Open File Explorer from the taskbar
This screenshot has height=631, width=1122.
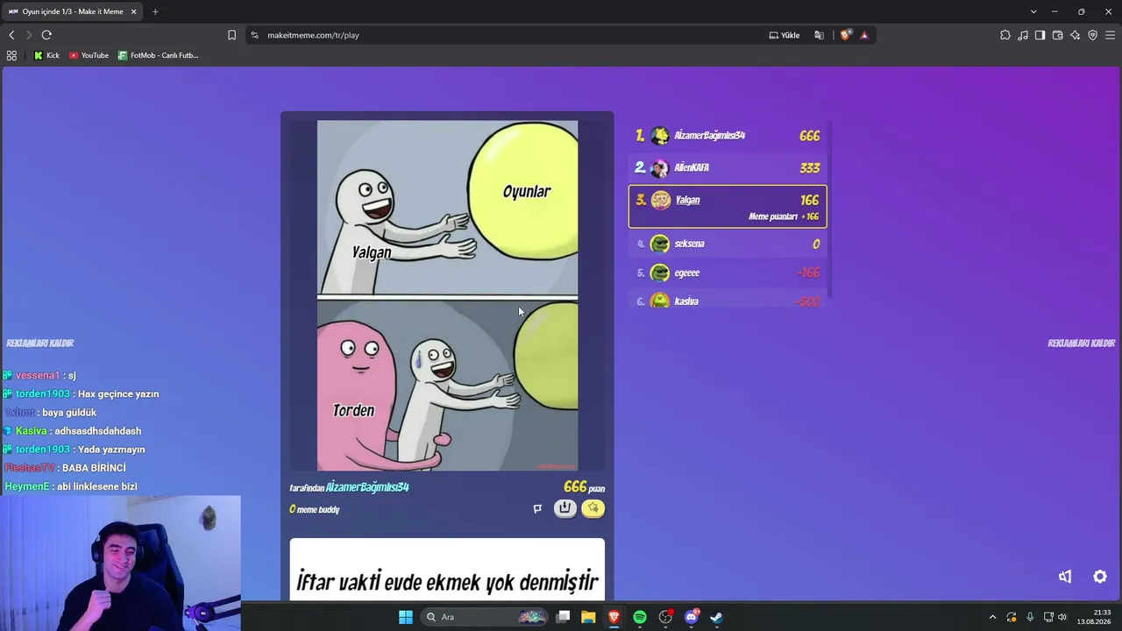pyautogui.click(x=588, y=617)
